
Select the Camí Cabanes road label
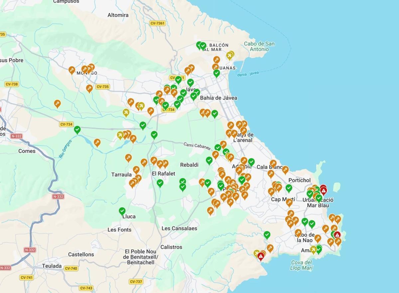coord(197,146)
